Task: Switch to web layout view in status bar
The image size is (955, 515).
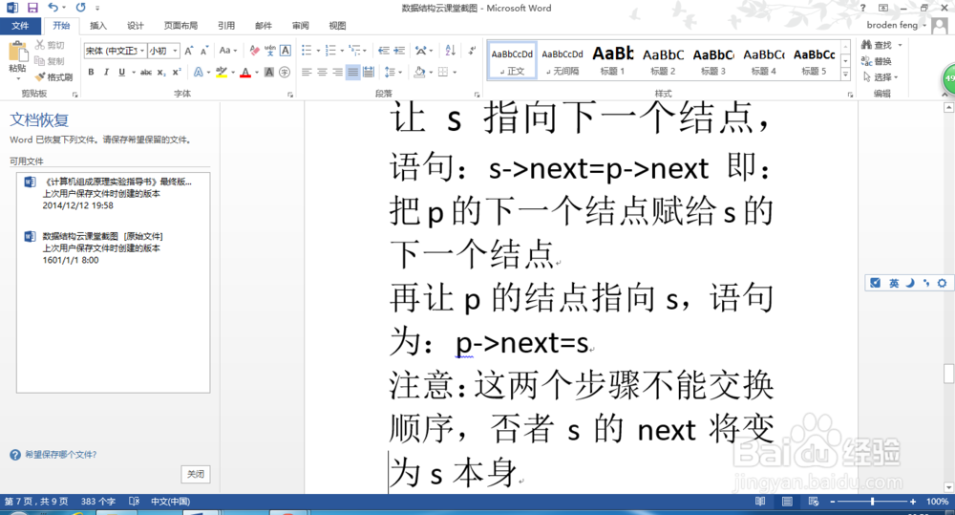Action: point(814,502)
